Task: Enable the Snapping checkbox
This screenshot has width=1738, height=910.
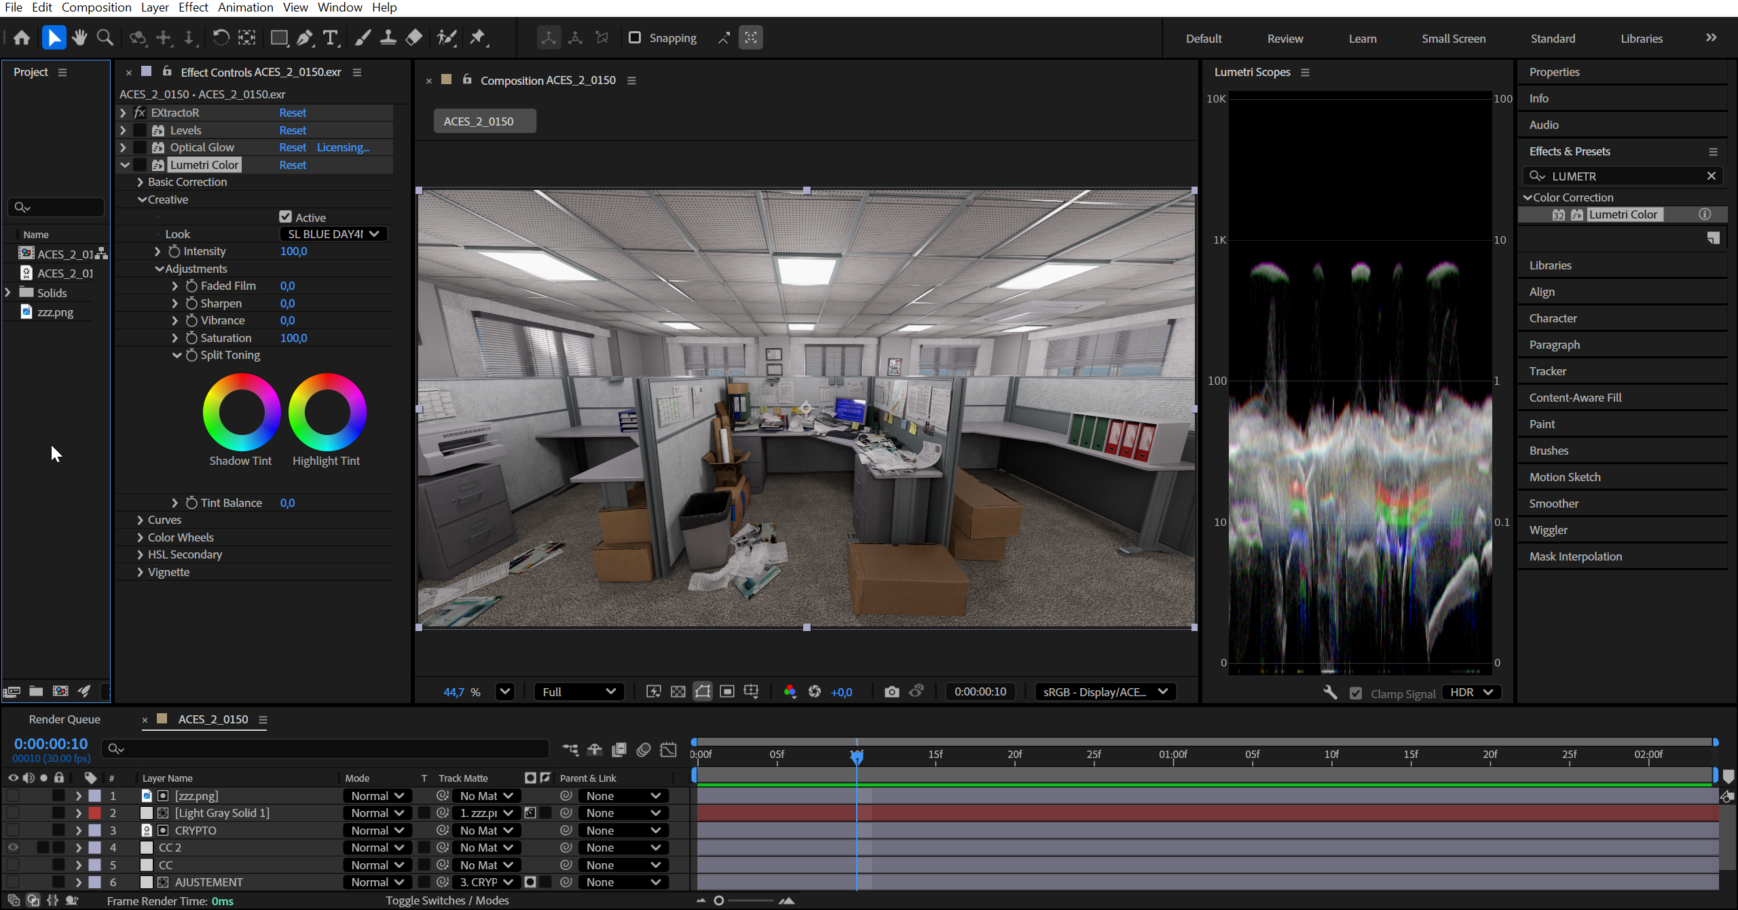Action: 635,38
